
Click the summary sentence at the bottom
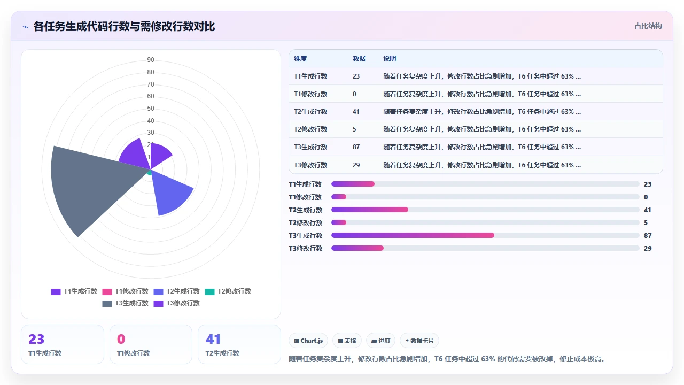tap(448, 359)
